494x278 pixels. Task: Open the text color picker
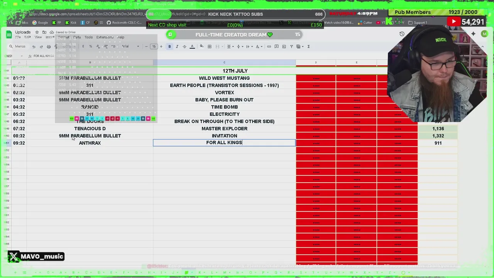(192, 46)
